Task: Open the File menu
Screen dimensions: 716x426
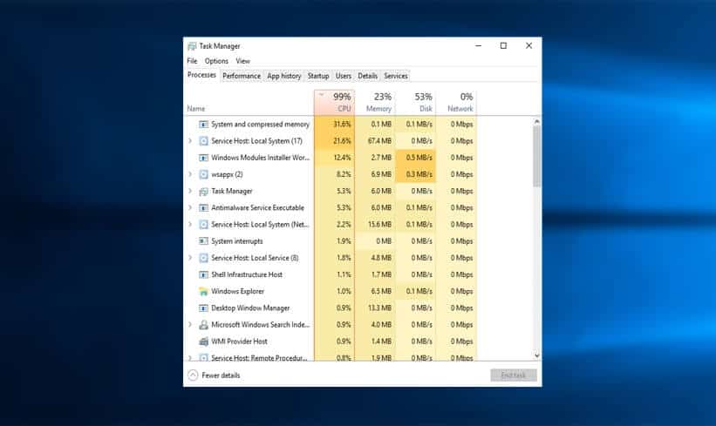Action: 192,61
